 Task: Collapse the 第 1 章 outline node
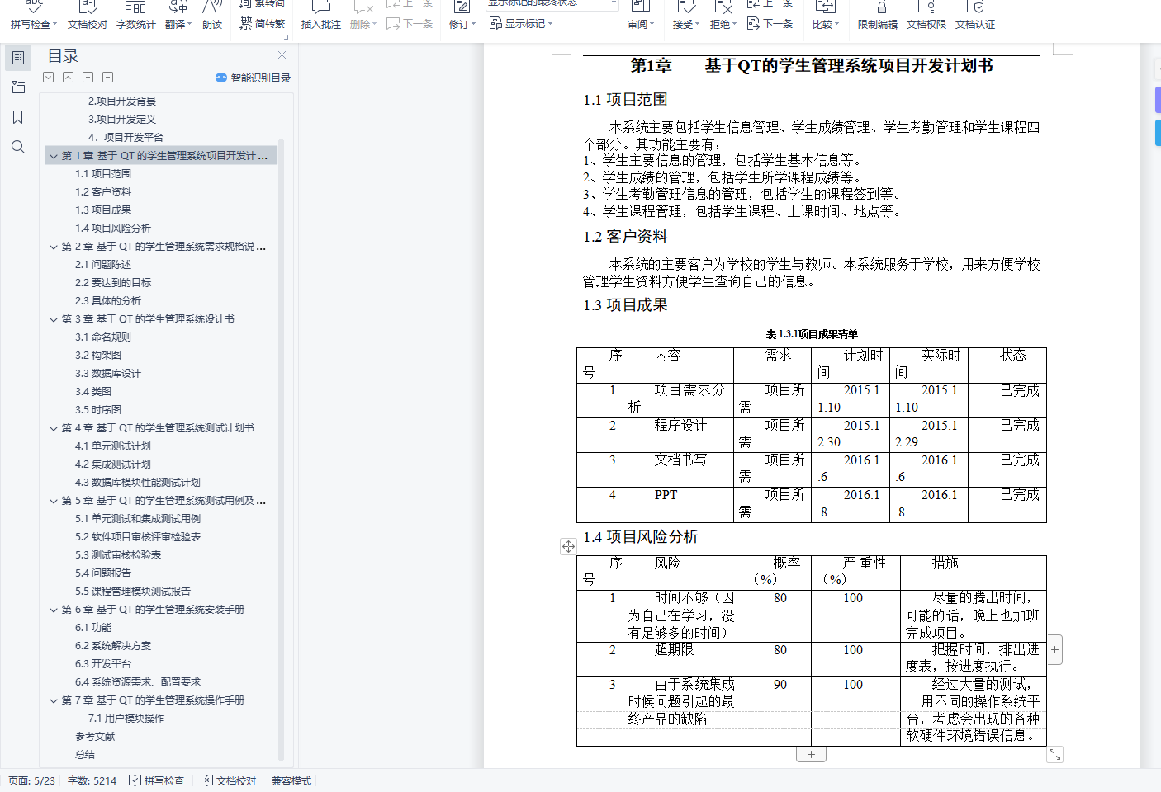tap(54, 156)
